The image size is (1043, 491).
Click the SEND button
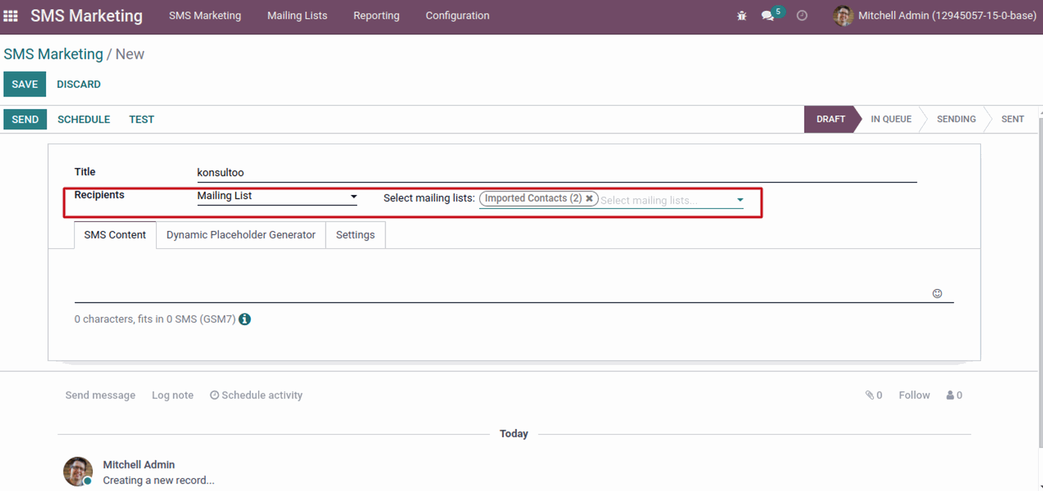(25, 119)
